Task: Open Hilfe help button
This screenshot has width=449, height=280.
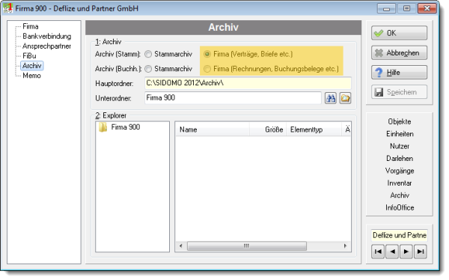Action: 399,72
